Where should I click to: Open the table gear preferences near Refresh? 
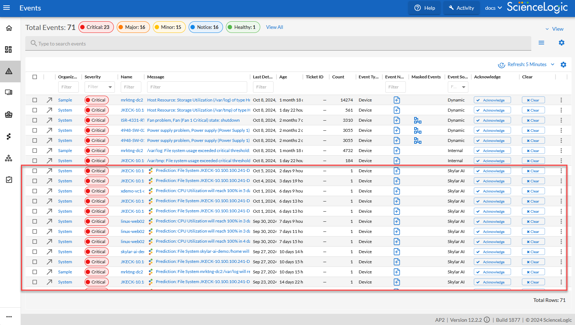click(x=563, y=65)
